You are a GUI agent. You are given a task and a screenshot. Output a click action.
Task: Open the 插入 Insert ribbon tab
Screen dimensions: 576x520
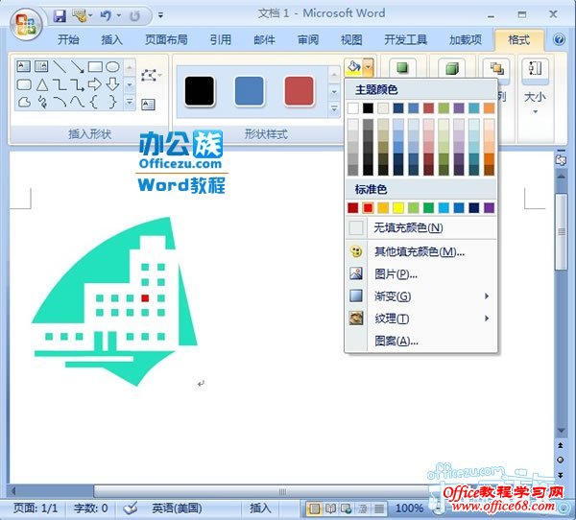(111, 39)
